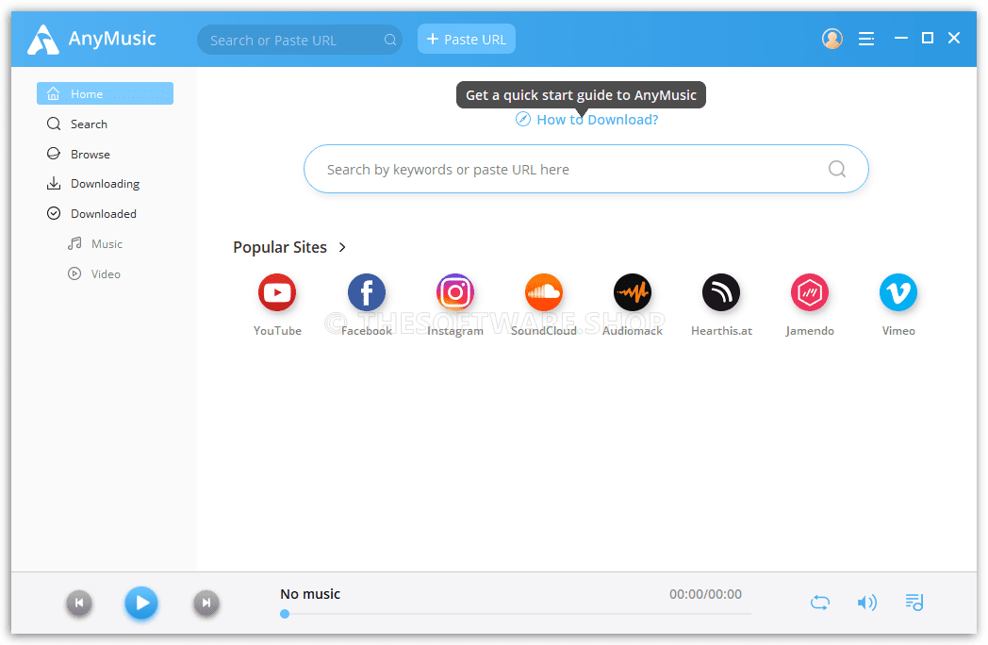The height and width of the screenshot is (645, 988).
Task: Open the Jamendo site icon
Action: (x=810, y=292)
